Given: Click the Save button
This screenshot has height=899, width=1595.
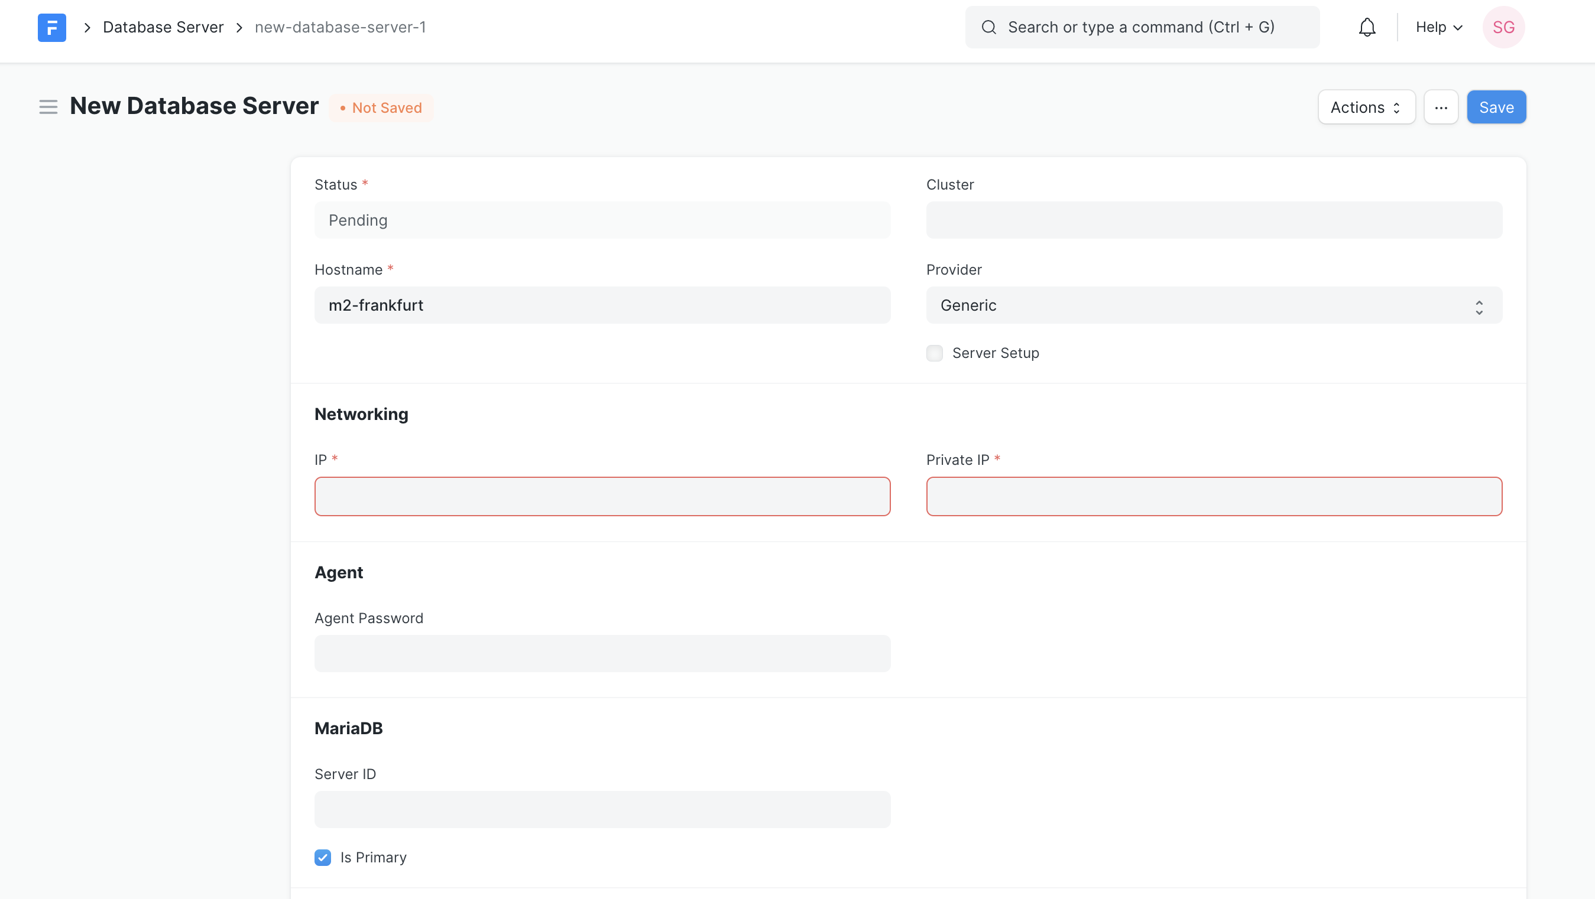Looking at the screenshot, I should pos(1496,106).
